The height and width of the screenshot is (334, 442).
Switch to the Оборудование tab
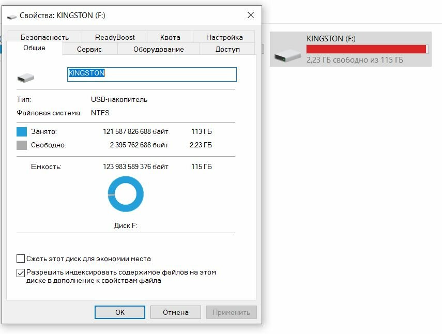158,49
